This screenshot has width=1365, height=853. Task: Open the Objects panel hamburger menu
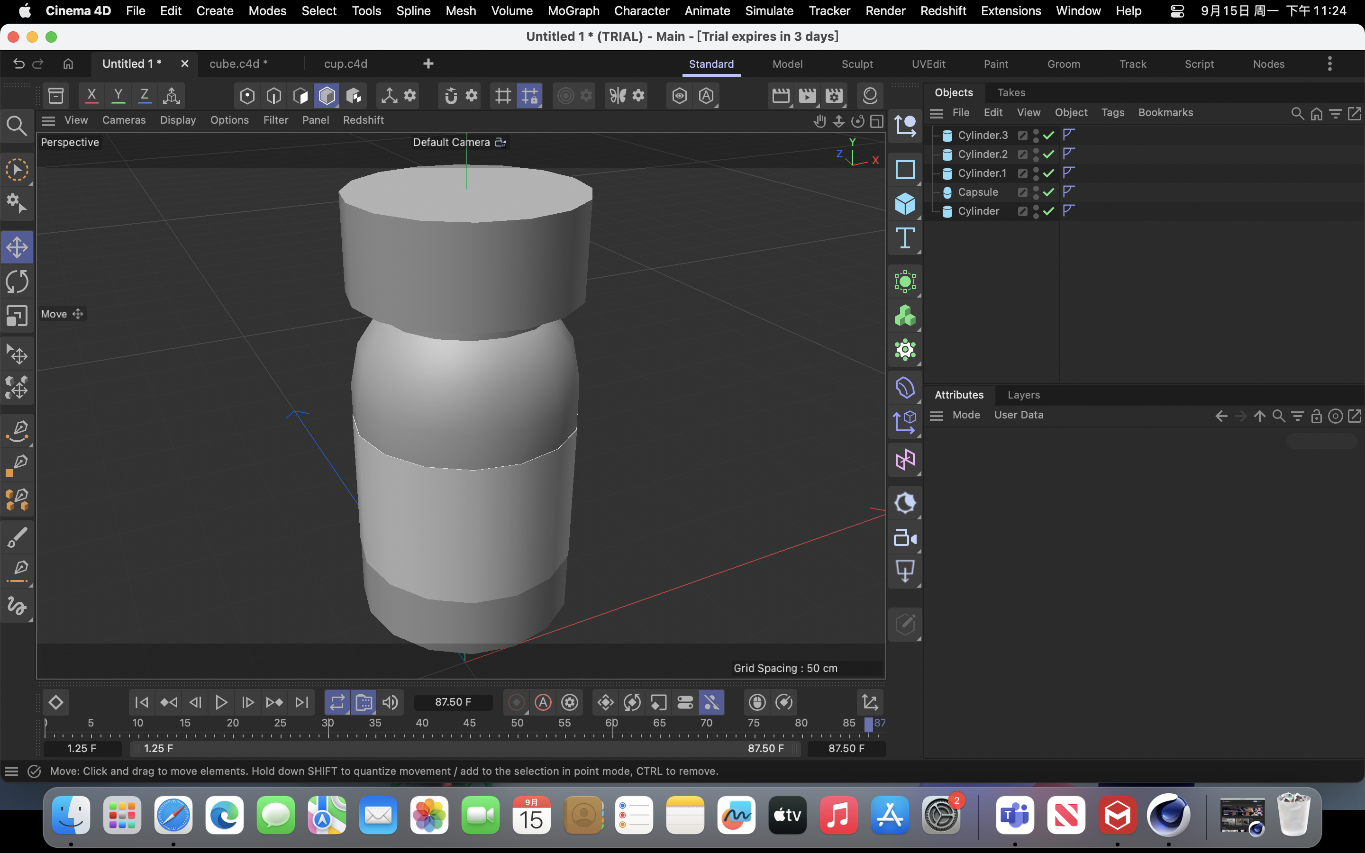pos(937,113)
